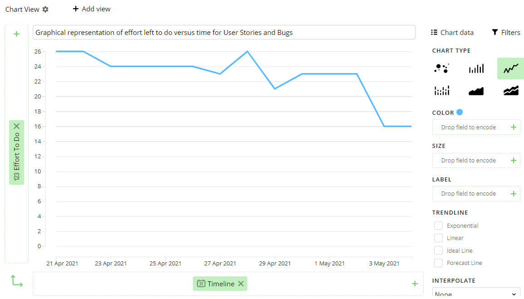Image resolution: width=524 pixels, height=299 pixels.
Task: Select the bar chart type
Action: 476,68
